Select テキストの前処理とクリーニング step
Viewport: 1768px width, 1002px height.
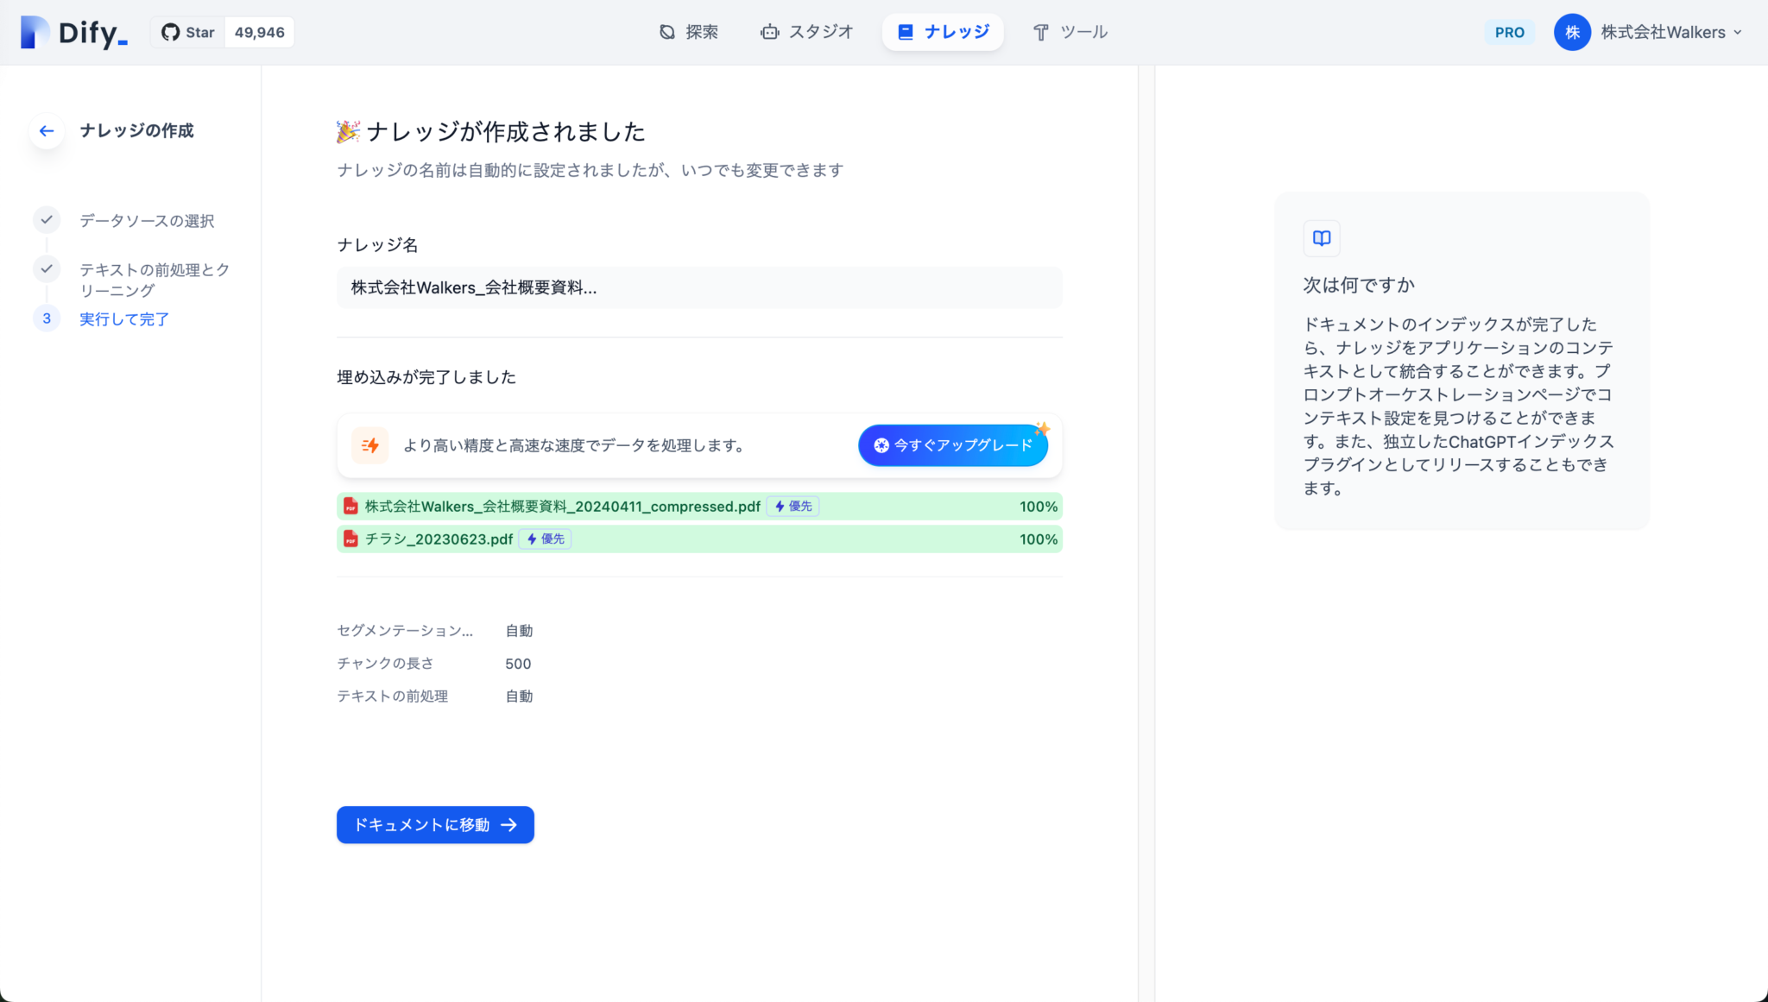154,280
